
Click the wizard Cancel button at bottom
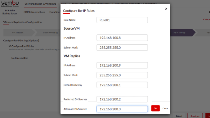click(179, 116)
